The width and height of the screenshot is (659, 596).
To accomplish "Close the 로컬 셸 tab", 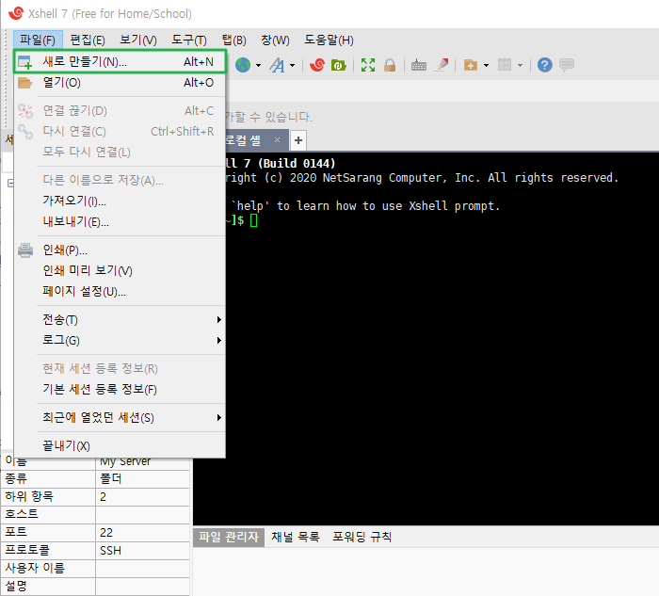I will tap(277, 140).
